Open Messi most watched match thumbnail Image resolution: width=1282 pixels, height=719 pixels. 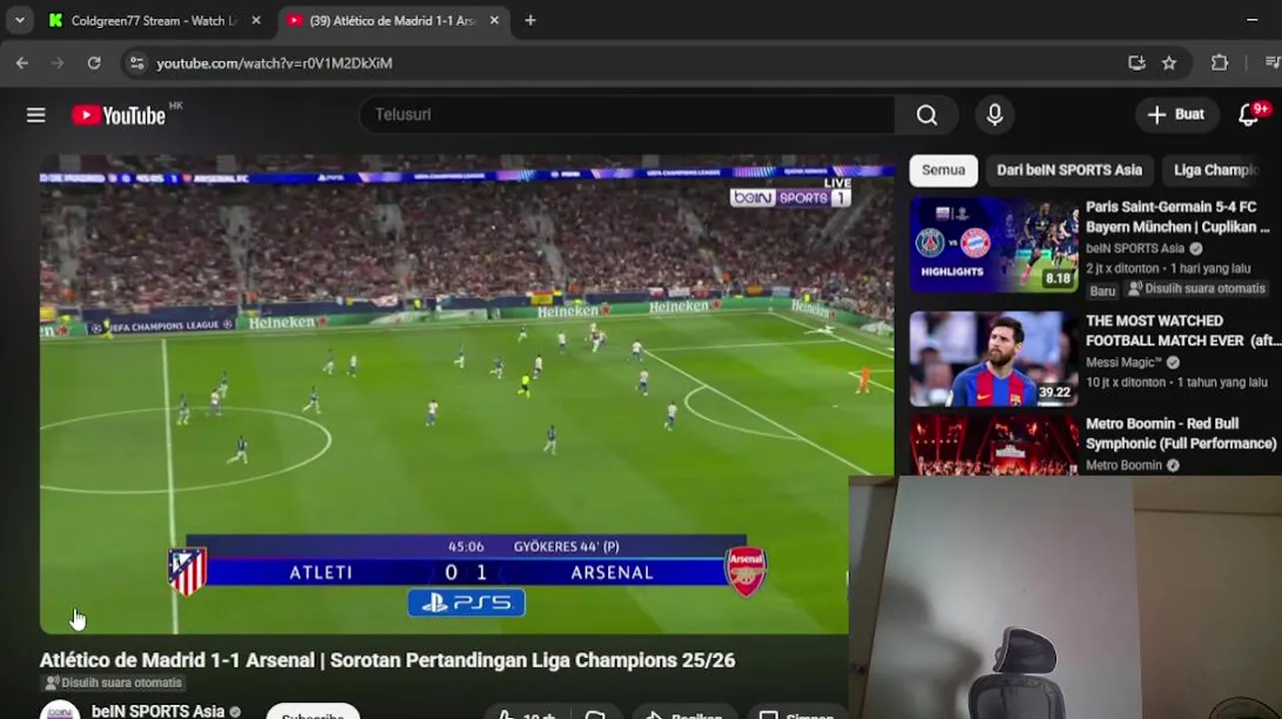[x=993, y=359]
